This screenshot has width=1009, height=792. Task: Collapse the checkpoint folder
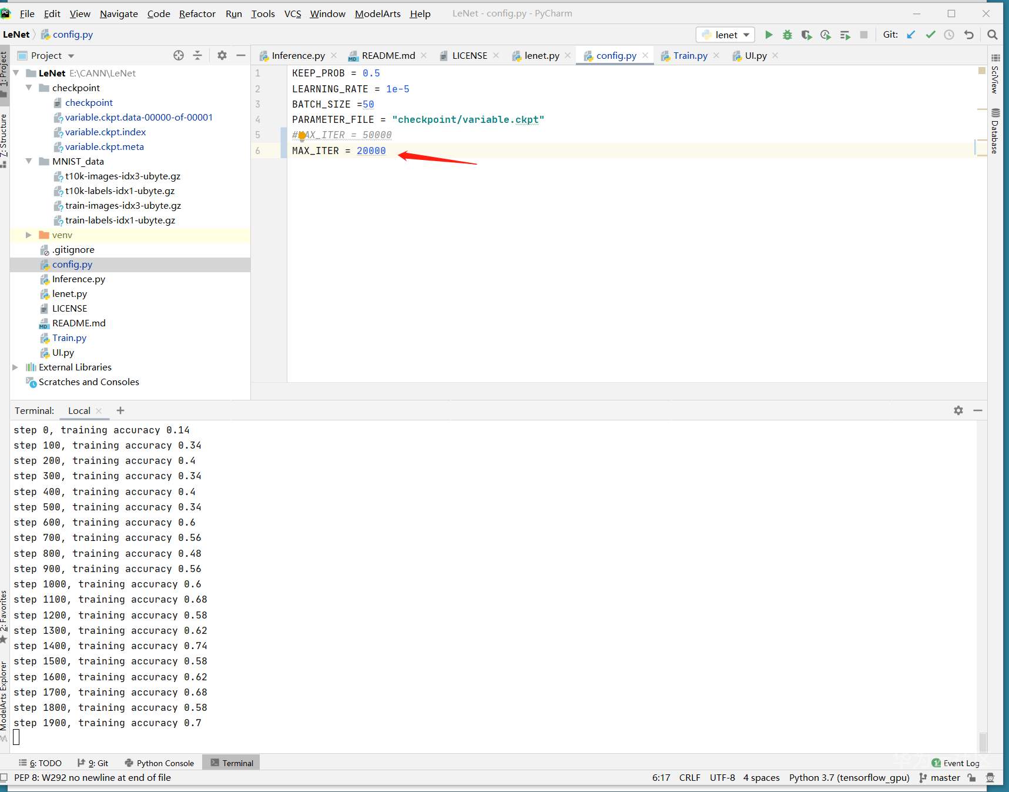tap(29, 88)
